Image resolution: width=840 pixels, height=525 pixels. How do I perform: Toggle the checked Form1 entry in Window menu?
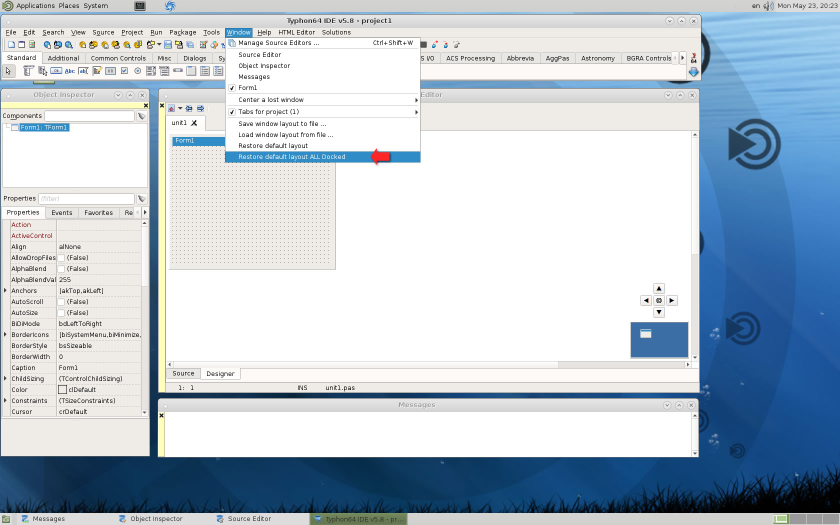322,88
